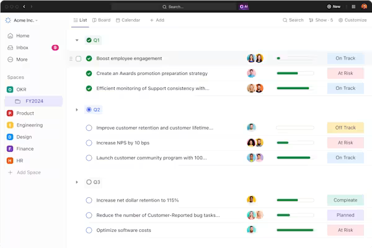
Task: Tick checkbox beside Boost employee engagement
Action: (78, 58)
